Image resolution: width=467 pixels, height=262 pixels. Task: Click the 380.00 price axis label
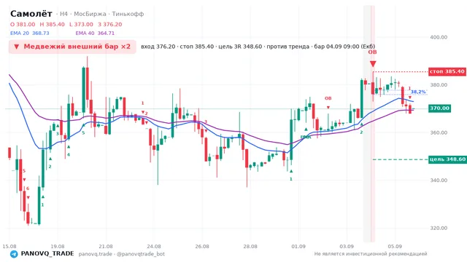point(439,85)
